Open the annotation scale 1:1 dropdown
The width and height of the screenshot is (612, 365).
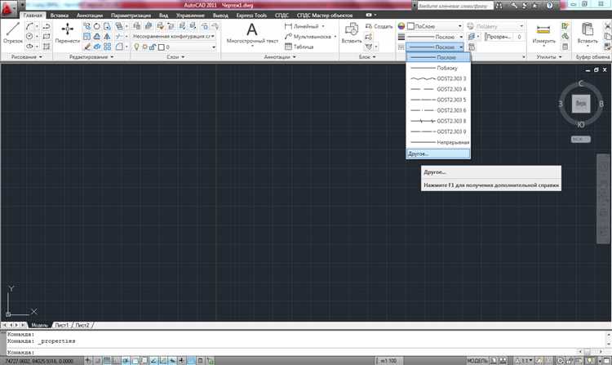pyautogui.click(x=523, y=361)
